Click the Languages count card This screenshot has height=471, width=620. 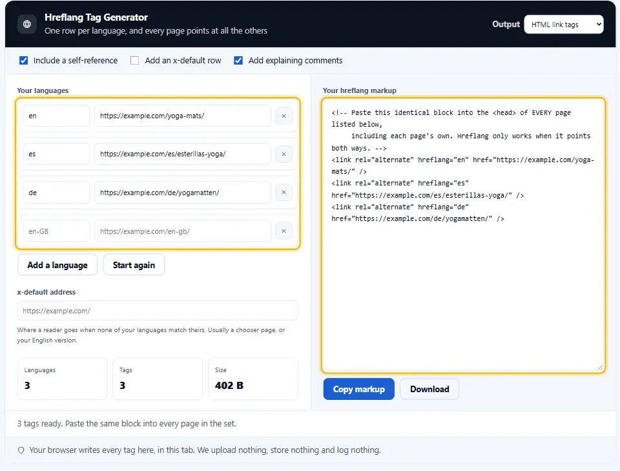[x=62, y=379]
